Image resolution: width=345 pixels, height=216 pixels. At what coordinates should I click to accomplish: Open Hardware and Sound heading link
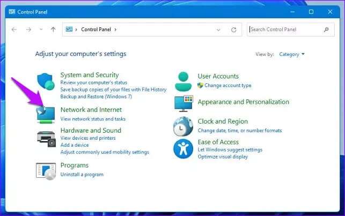pos(91,130)
